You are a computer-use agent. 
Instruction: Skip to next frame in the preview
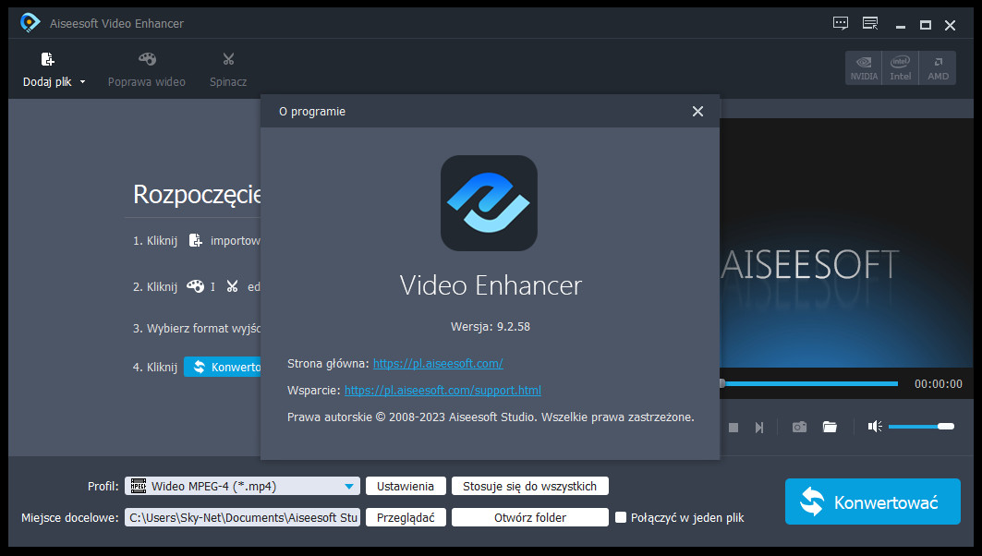pyautogui.click(x=759, y=427)
